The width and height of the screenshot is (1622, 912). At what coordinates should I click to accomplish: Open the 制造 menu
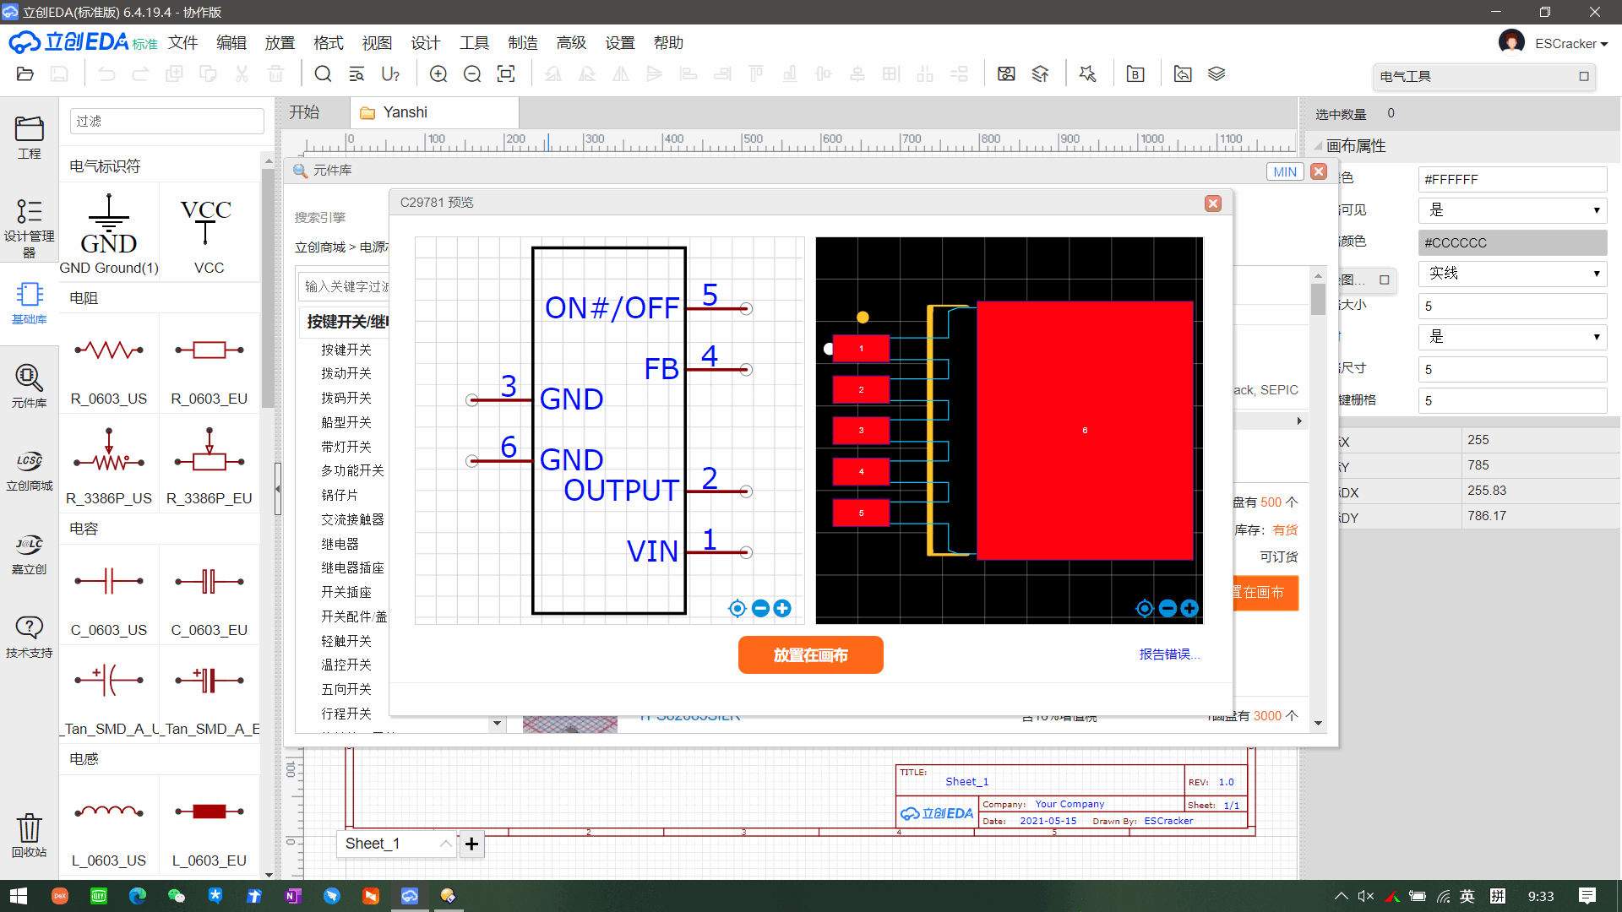523,42
